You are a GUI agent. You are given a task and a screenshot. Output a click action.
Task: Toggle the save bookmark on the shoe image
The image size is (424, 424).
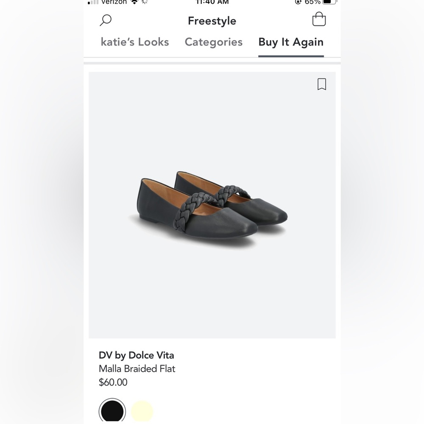[322, 84]
